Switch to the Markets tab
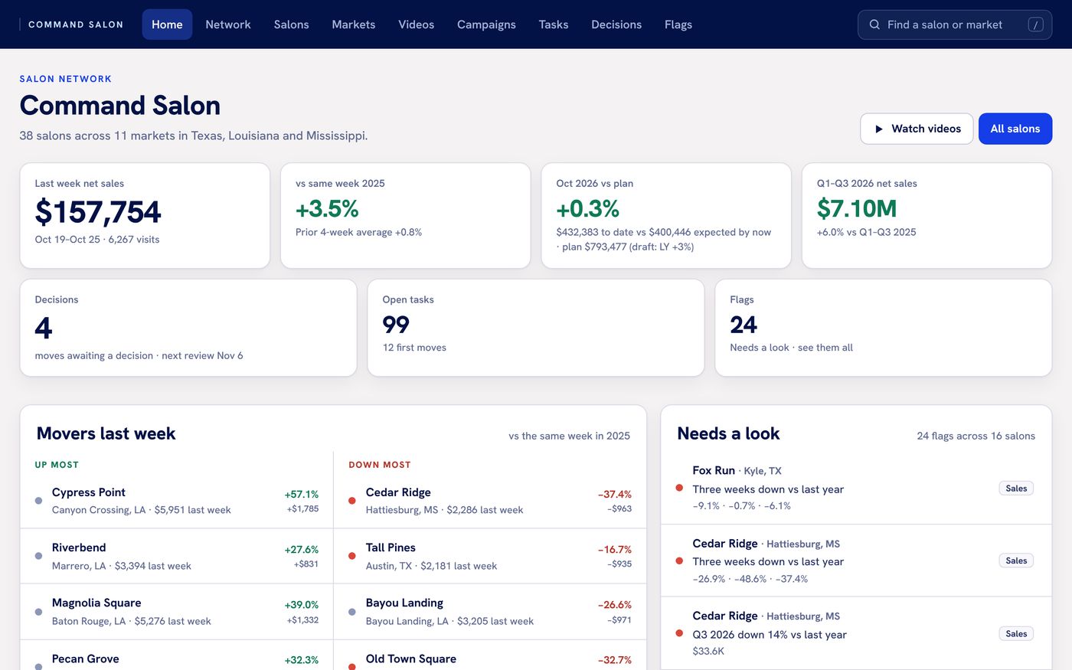Screen dimensions: 1072x670 (x=354, y=25)
